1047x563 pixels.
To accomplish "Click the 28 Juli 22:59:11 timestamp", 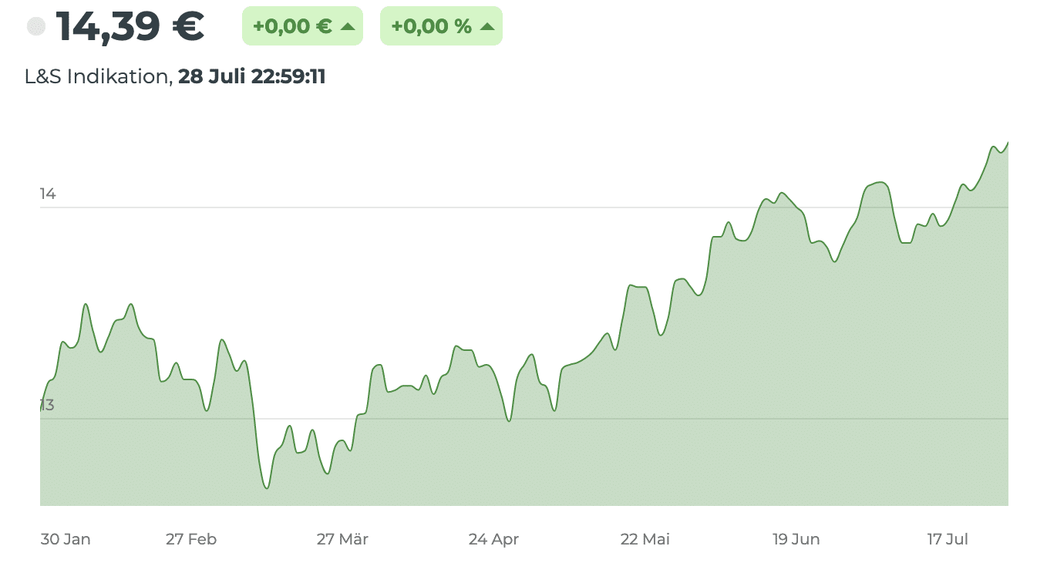I will (x=252, y=77).
